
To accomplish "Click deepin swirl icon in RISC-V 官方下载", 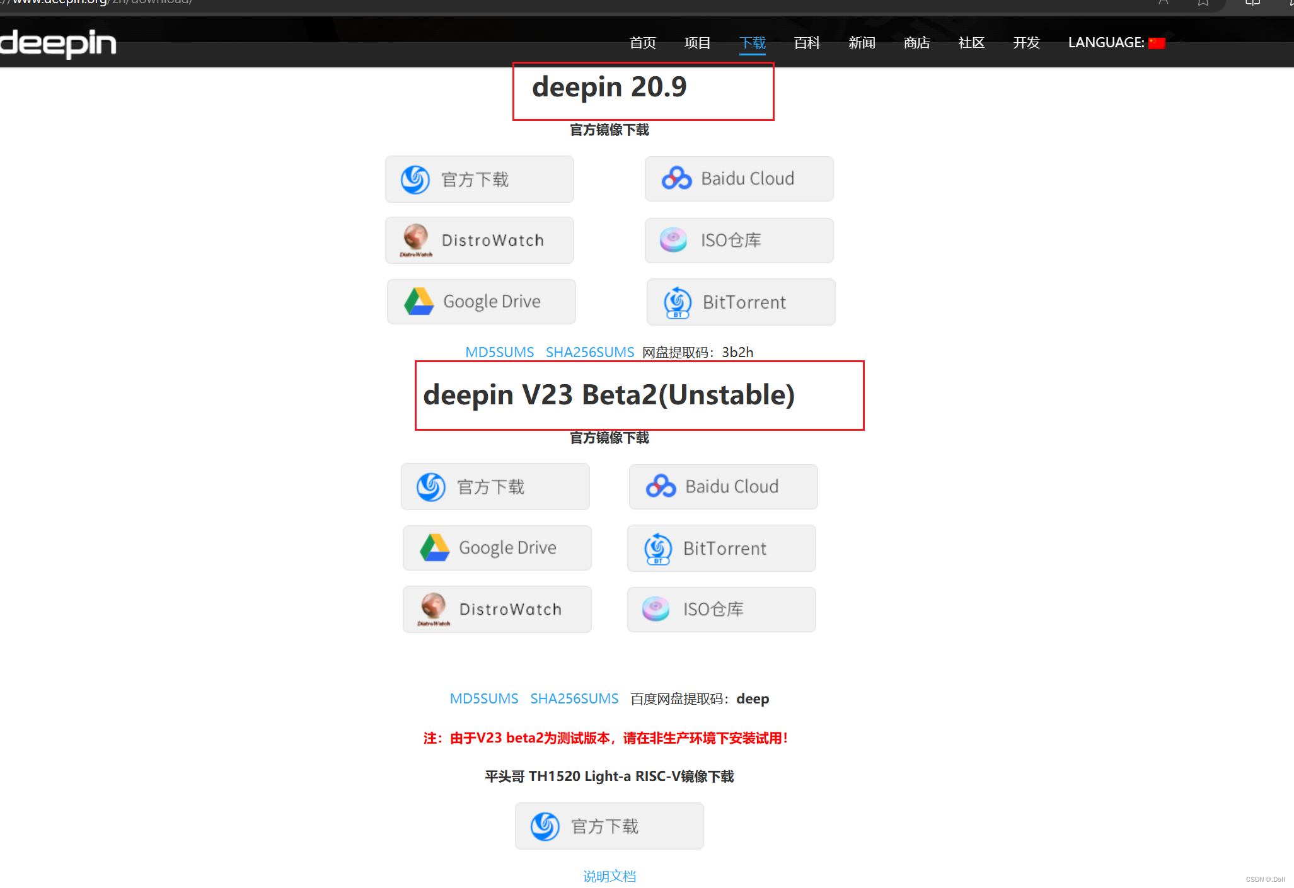I will (x=545, y=826).
